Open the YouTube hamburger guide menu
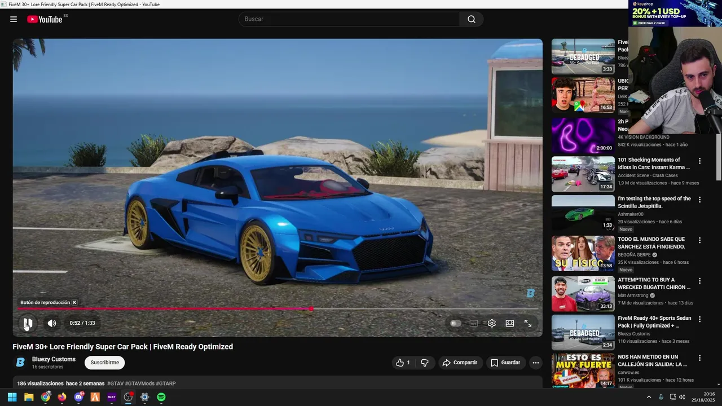Viewport: 722px width, 406px height. click(x=14, y=19)
